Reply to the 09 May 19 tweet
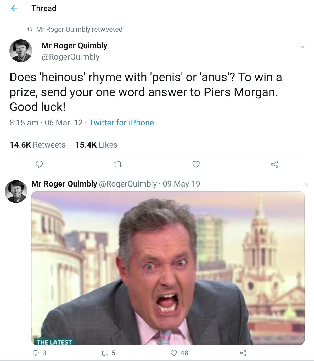314x361 pixels. tap(36, 353)
